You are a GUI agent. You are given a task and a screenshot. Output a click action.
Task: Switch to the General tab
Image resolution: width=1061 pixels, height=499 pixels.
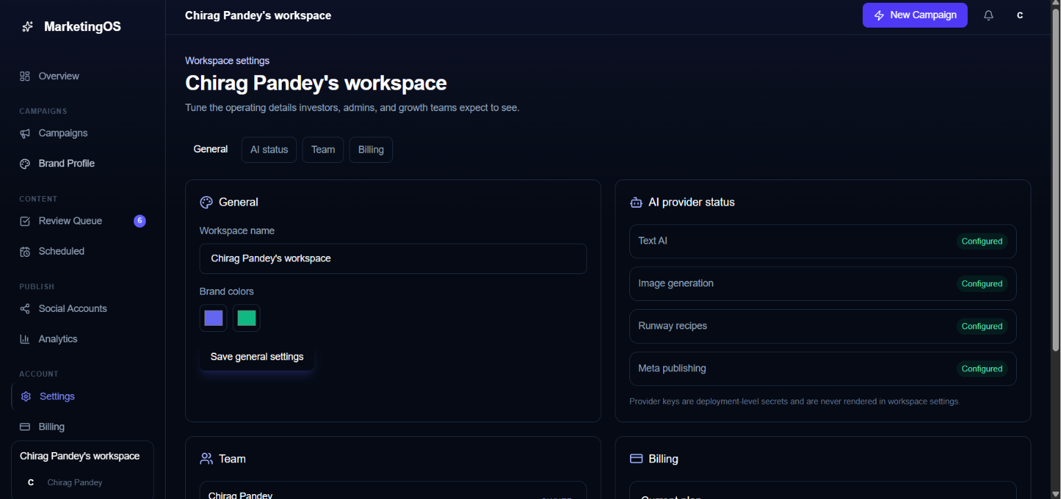coord(211,149)
